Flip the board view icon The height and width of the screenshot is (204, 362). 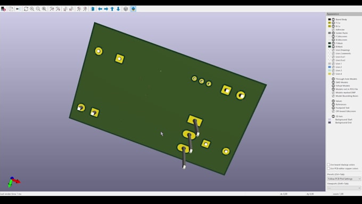tap(93, 9)
